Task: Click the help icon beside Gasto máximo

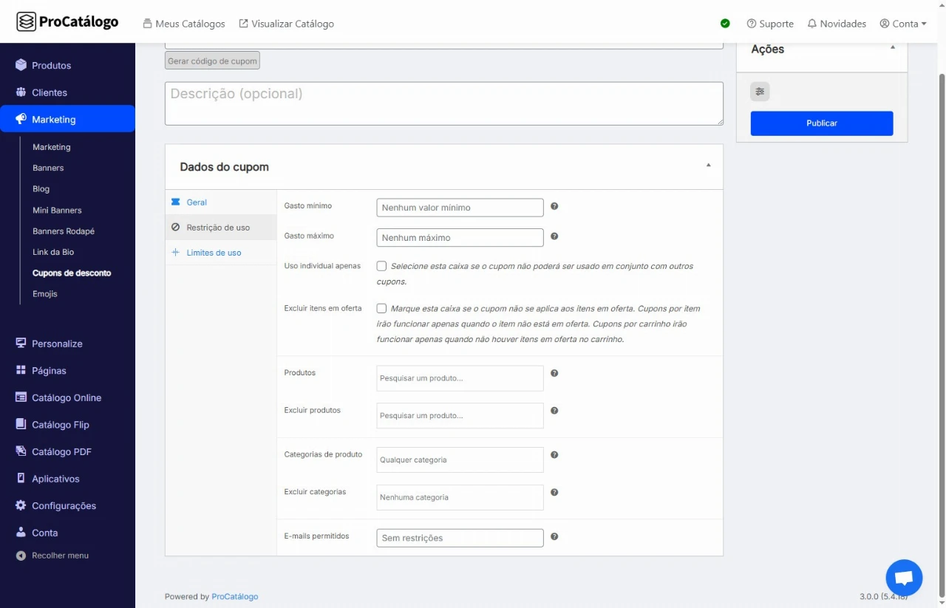Action: pos(554,236)
